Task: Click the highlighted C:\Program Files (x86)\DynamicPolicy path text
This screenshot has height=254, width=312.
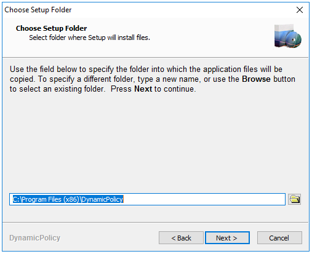Action: point(68,199)
